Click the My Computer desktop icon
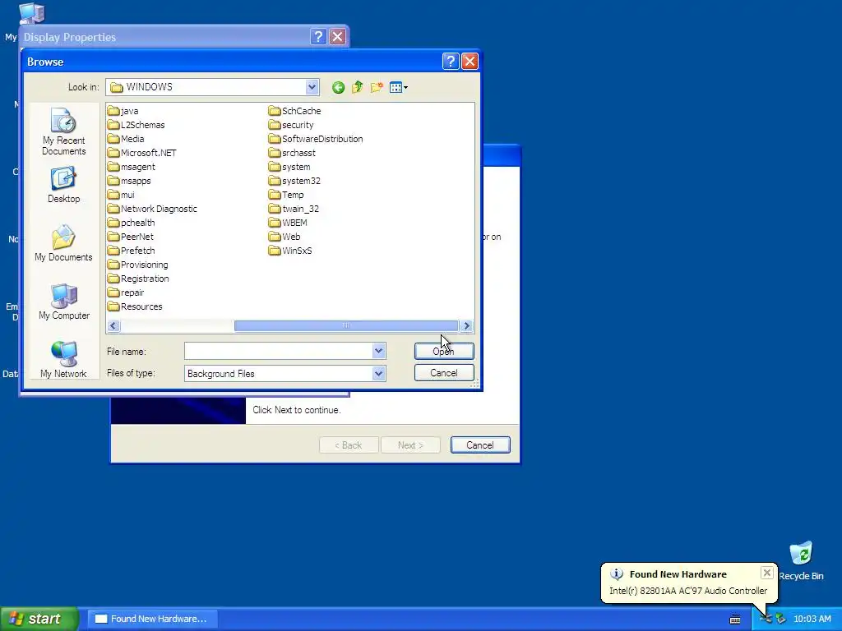The height and width of the screenshot is (631, 842). [x=32, y=13]
